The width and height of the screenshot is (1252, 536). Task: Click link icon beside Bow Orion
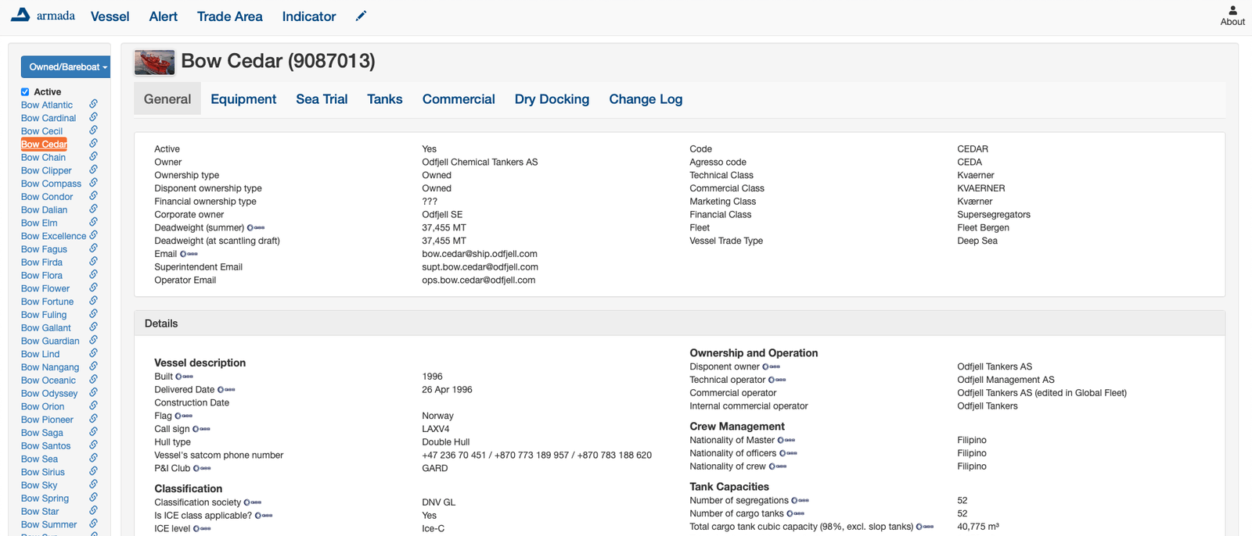(93, 406)
